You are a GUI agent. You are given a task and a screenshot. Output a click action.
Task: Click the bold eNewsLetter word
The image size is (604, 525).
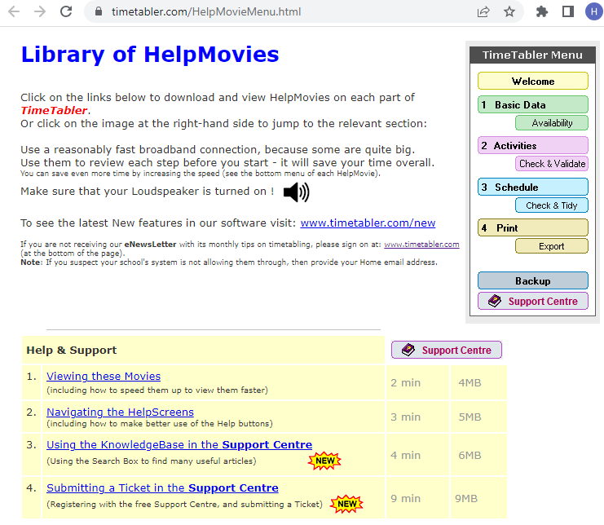point(150,245)
